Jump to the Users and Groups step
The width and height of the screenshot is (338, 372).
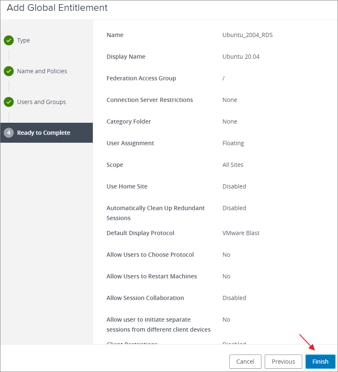pyautogui.click(x=41, y=102)
